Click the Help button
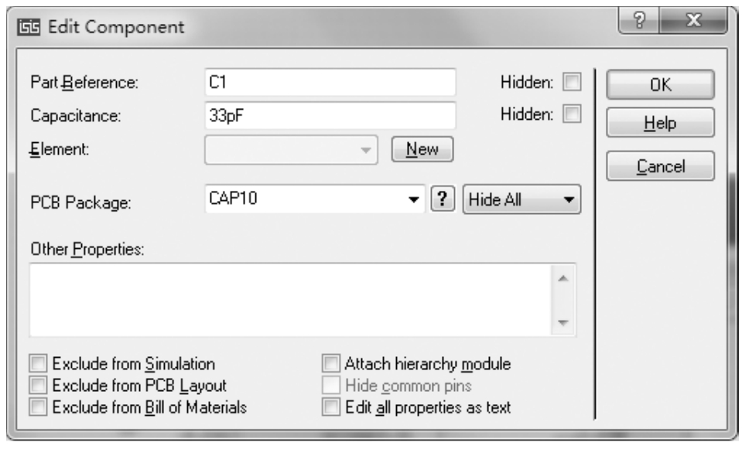The height and width of the screenshot is (449, 742). click(x=660, y=123)
